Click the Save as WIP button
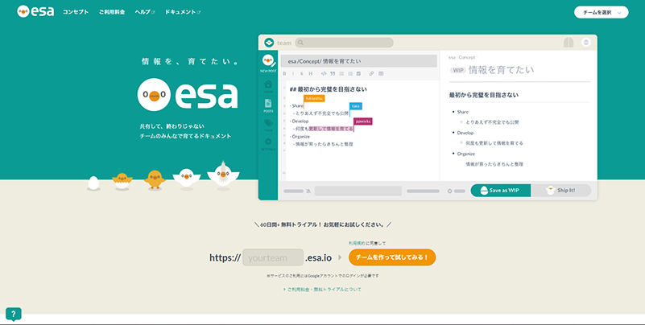This screenshot has width=645, height=325. coord(501,191)
